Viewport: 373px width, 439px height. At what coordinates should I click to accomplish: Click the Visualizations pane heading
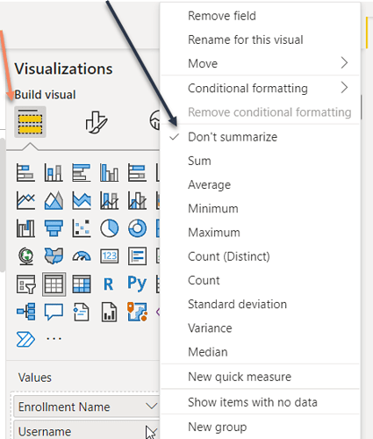click(x=63, y=68)
